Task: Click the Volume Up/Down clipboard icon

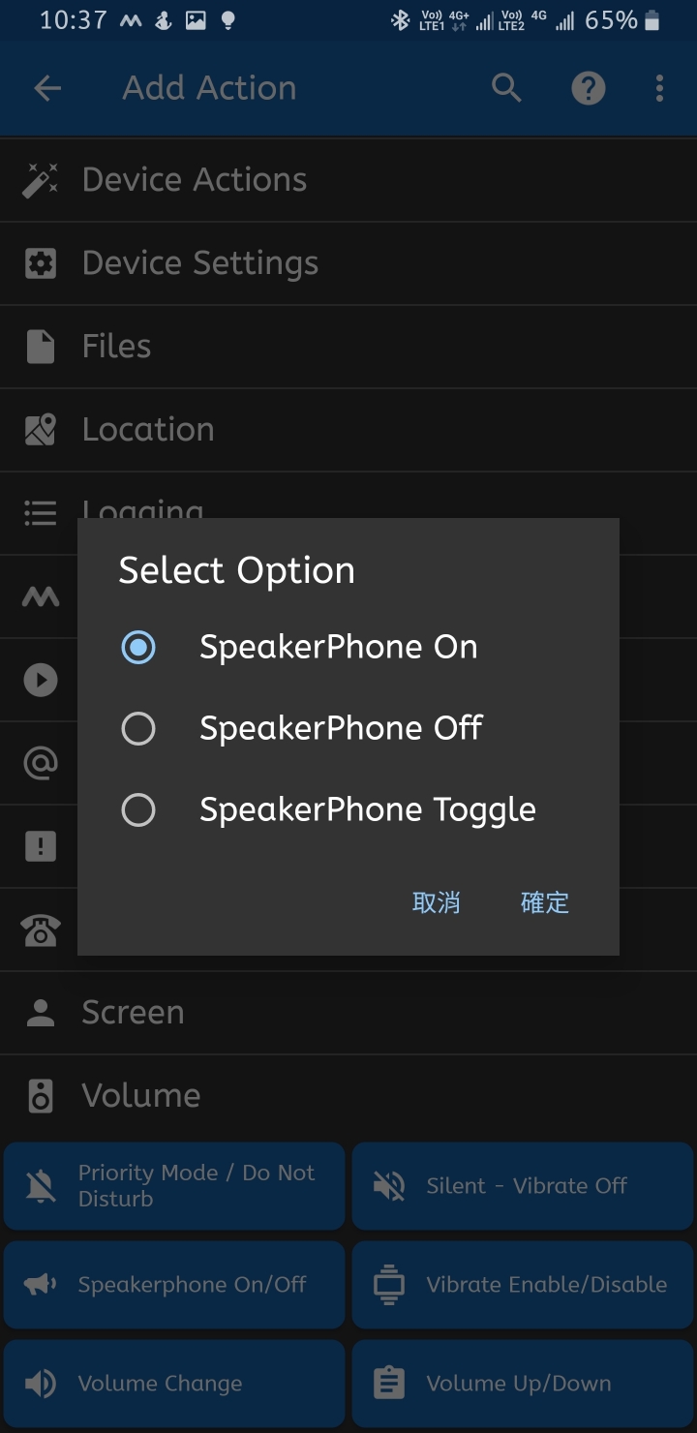Action: [389, 1384]
